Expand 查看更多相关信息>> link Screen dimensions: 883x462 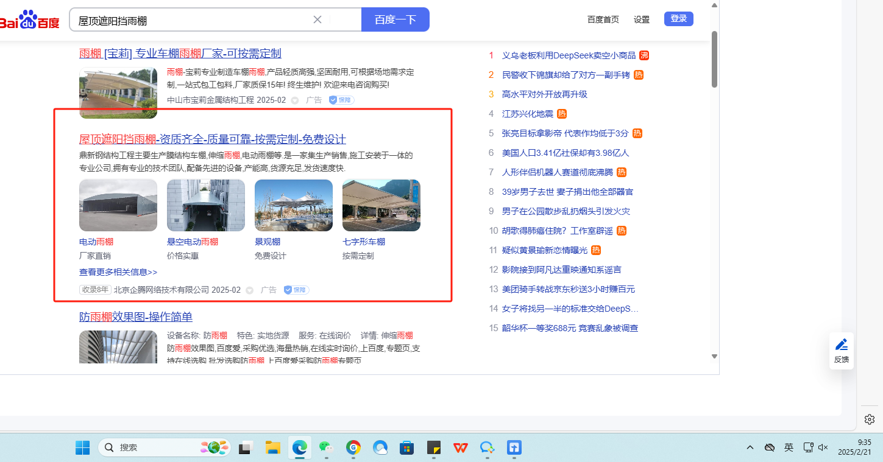point(118,272)
